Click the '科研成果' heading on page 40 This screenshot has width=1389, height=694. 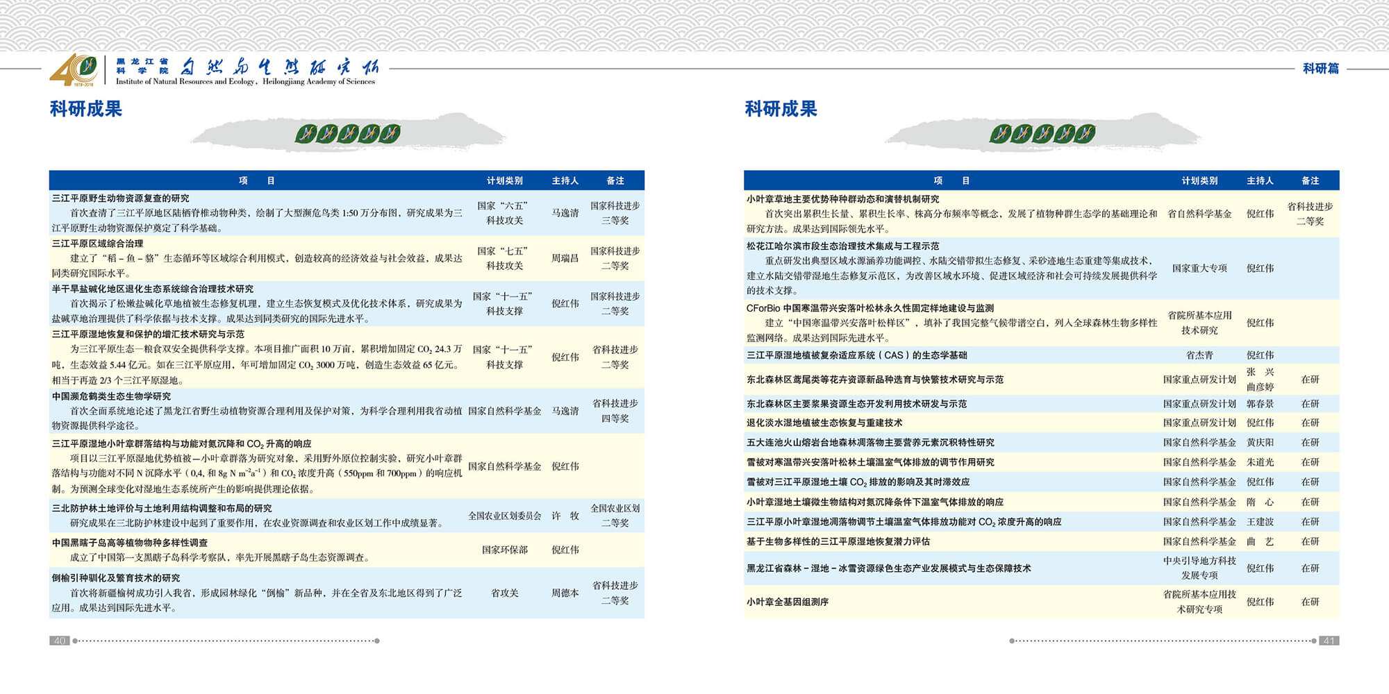[86, 109]
